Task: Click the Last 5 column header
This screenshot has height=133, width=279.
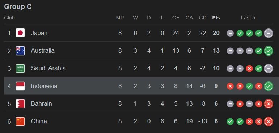Action: click(248, 18)
